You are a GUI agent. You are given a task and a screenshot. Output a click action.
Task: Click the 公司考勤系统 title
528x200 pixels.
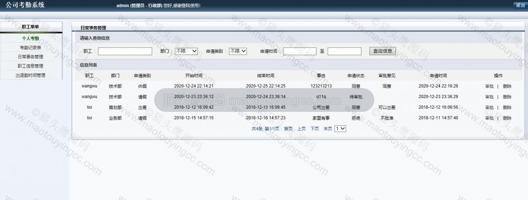pyautogui.click(x=25, y=5)
